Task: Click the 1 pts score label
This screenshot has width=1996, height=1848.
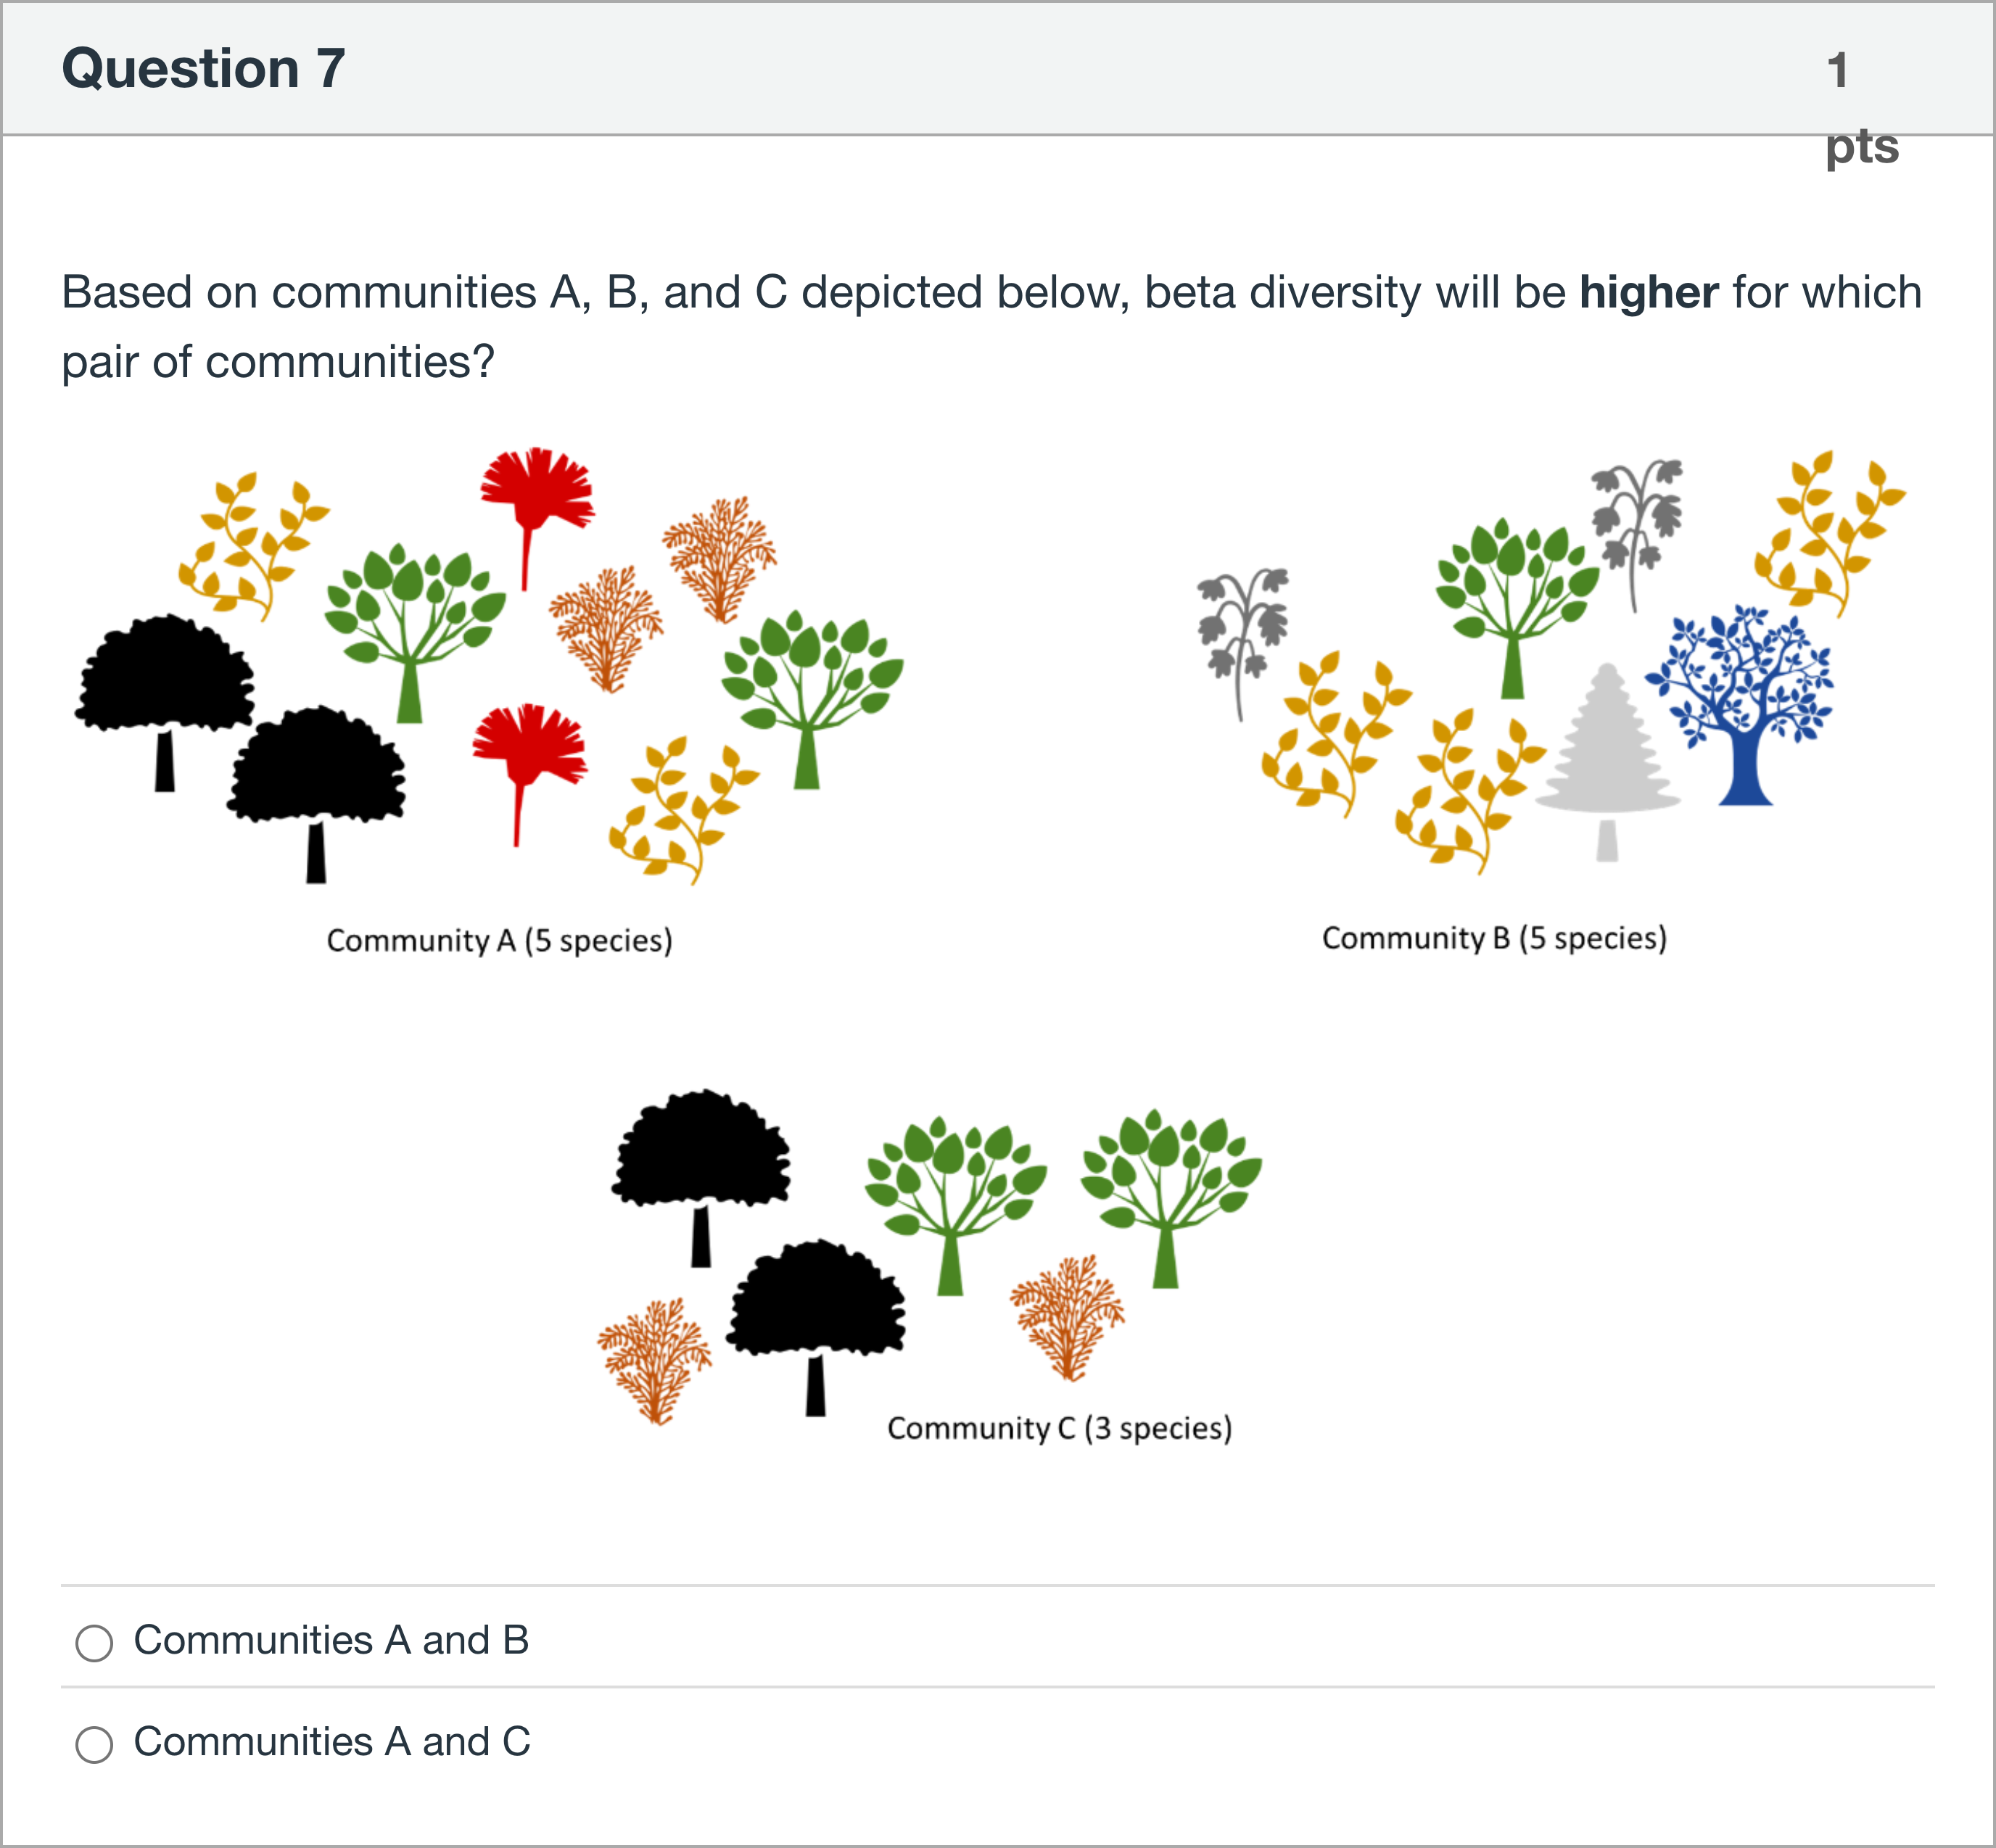Action: pos(1862,108)
